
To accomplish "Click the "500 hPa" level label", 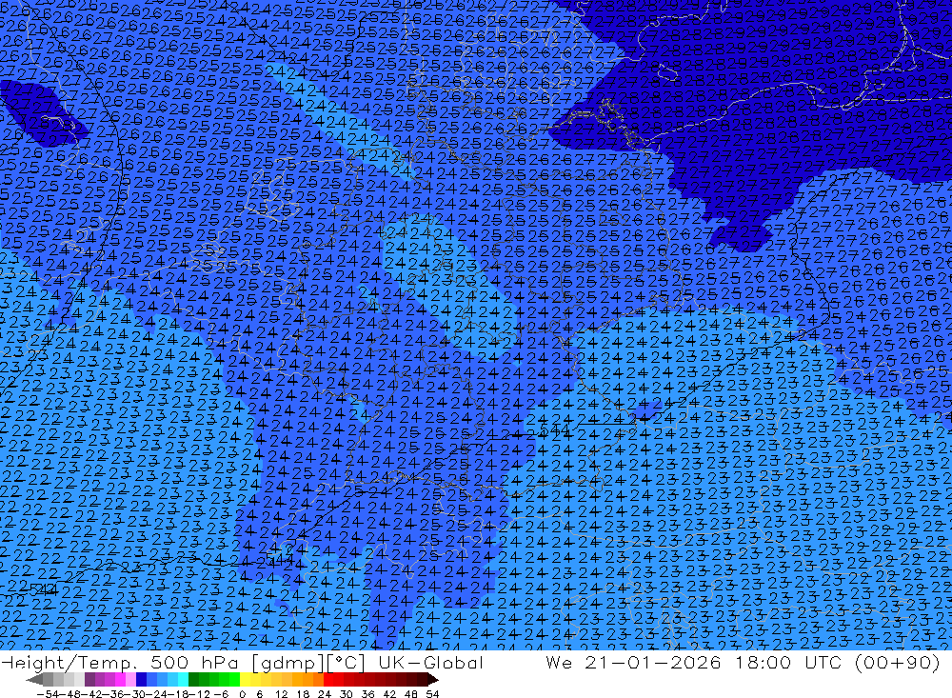I will click(x=194, y=663).
